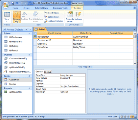This screenshot has width=138, height=120.
Task: Open the Indexes window
Action: click(x=78, y=16)
